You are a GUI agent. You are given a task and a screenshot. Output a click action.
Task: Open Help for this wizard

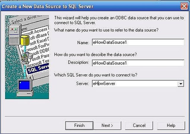(x=171, y=125)
